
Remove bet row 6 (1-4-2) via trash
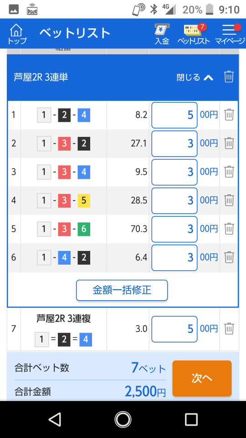point(229,257)
